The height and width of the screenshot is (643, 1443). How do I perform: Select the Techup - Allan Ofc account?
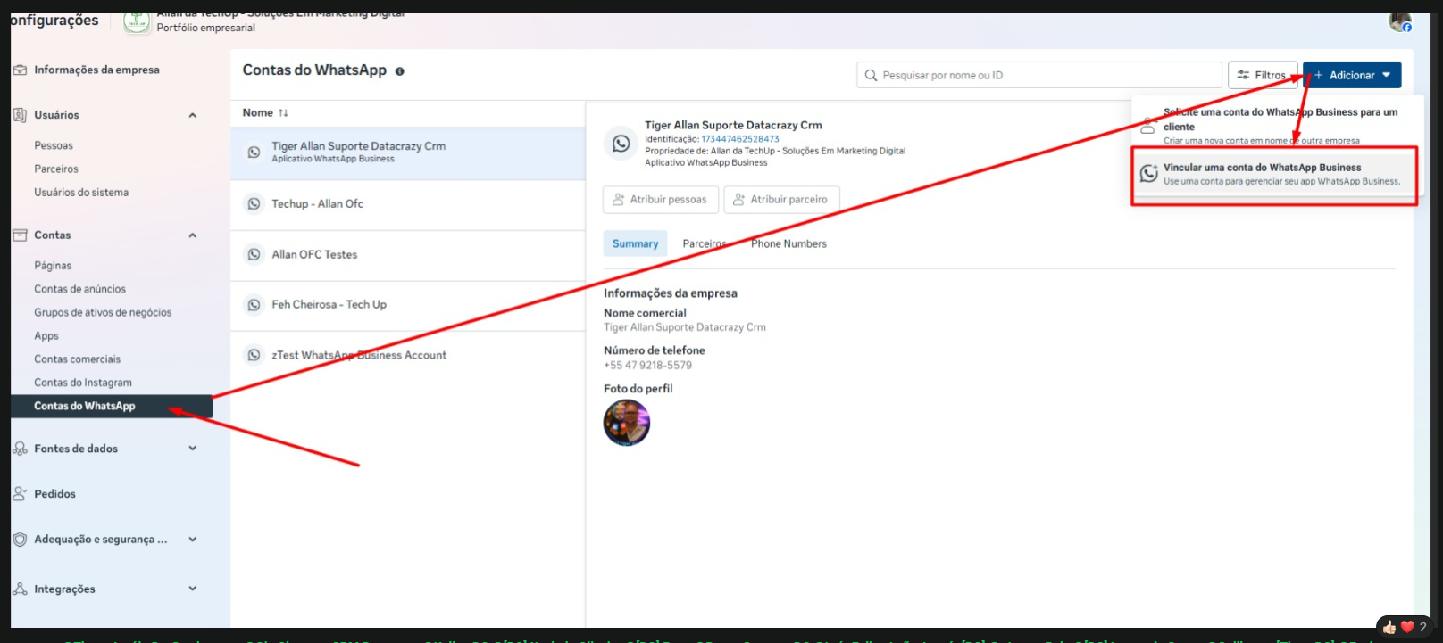[x=408, y=204]
